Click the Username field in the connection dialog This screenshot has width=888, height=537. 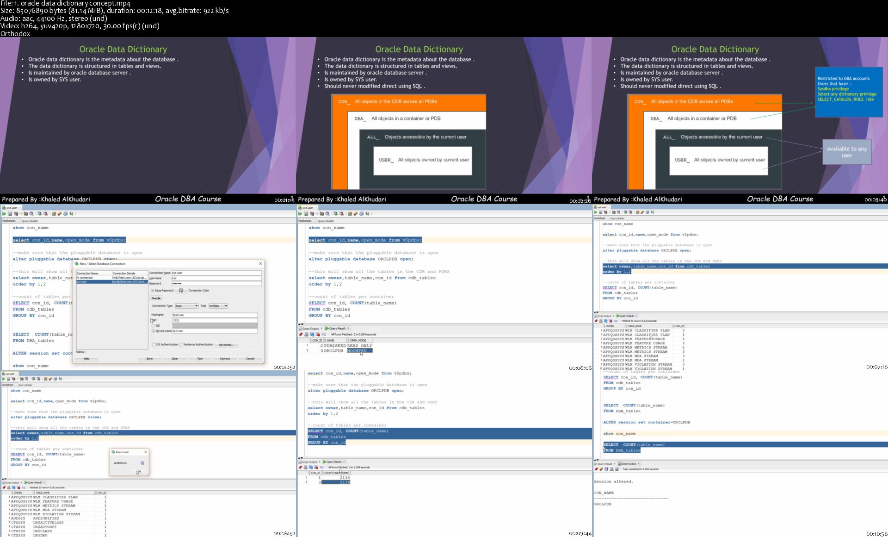[x=216, y=278]
